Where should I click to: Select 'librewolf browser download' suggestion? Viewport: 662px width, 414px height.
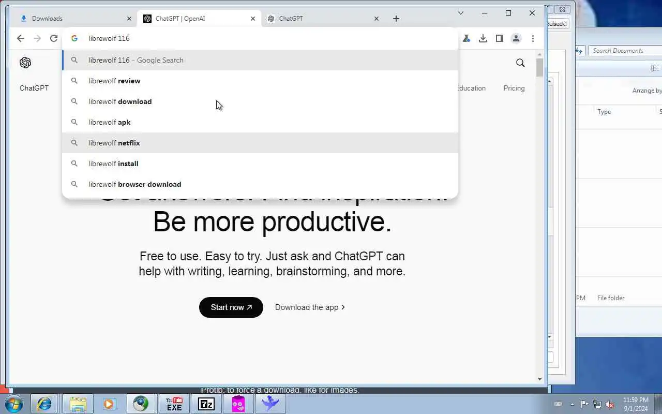(260, 184)
